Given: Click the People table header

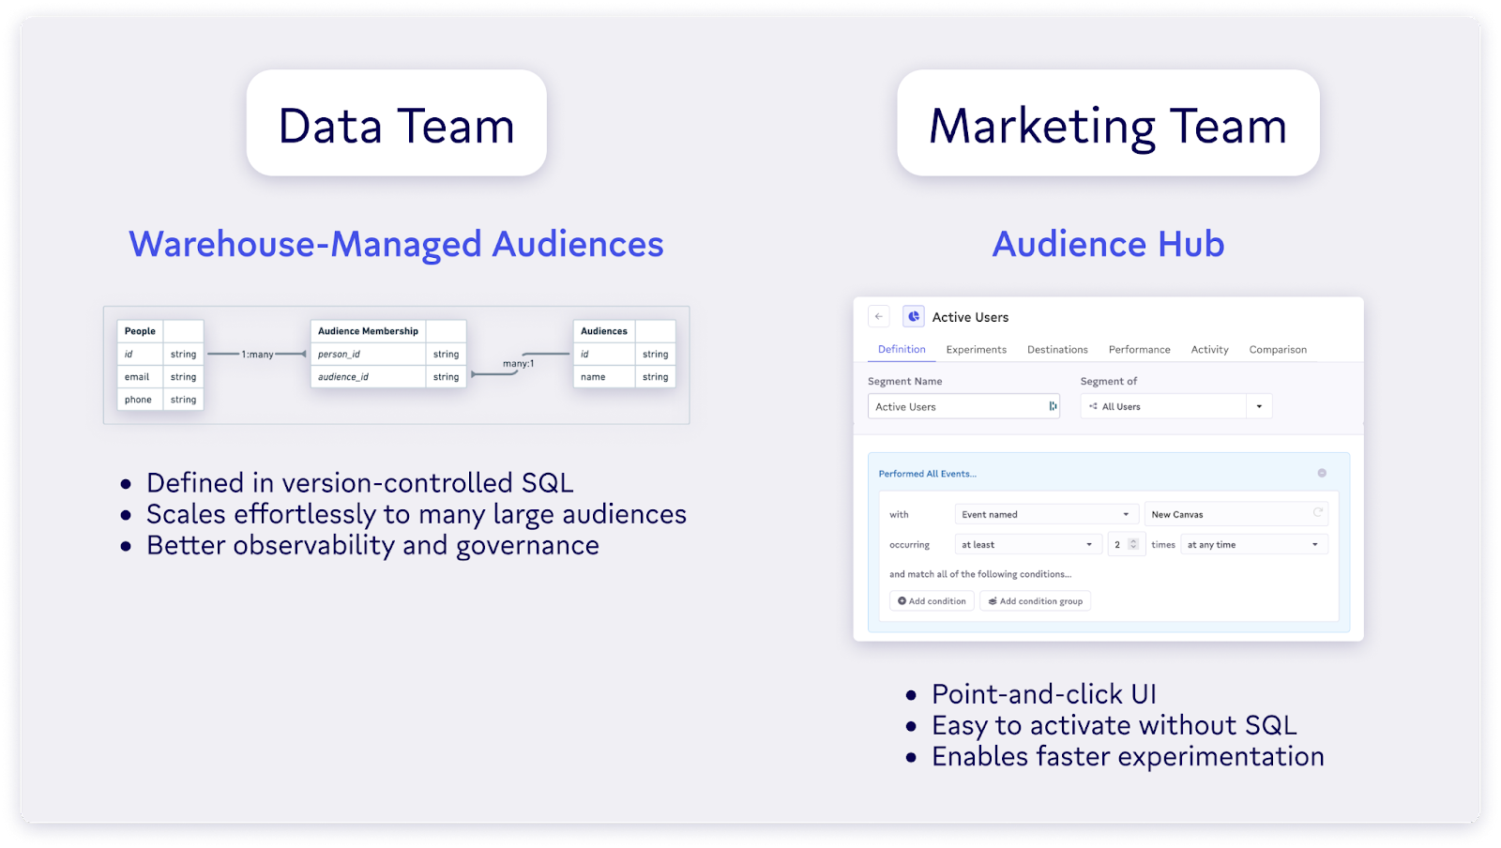Looking at the screenshot, I should (x=160, y=331).
